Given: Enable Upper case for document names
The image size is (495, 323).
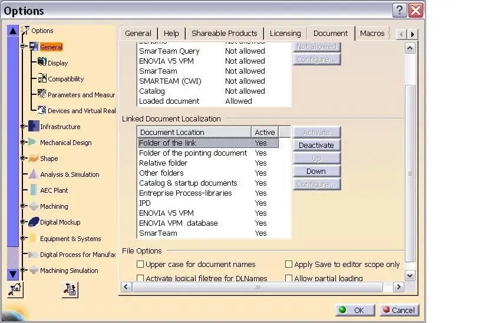Looking at the screenshot, I should pos(140,264).
